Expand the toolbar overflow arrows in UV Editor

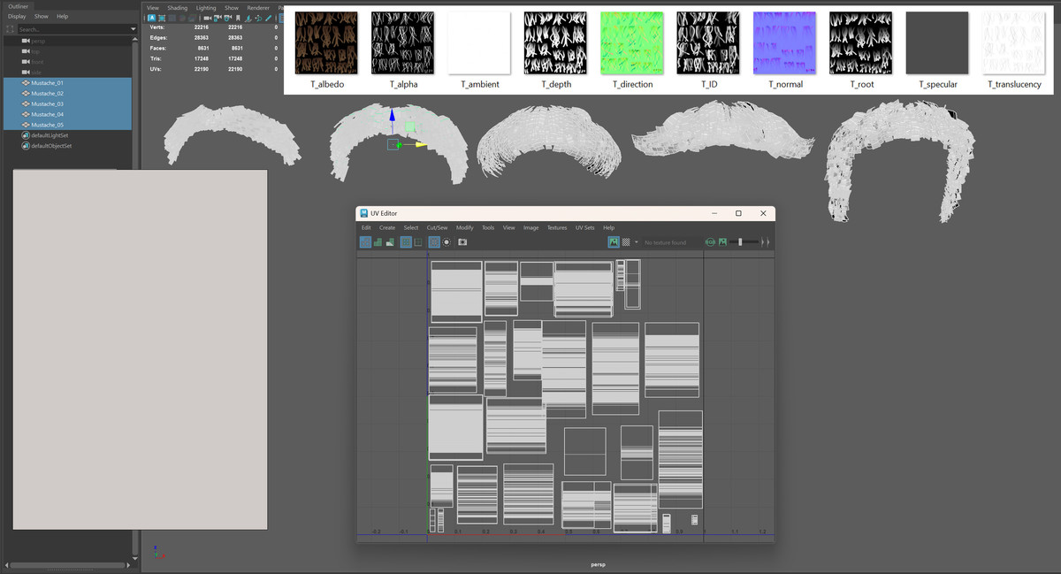(767, 242)
